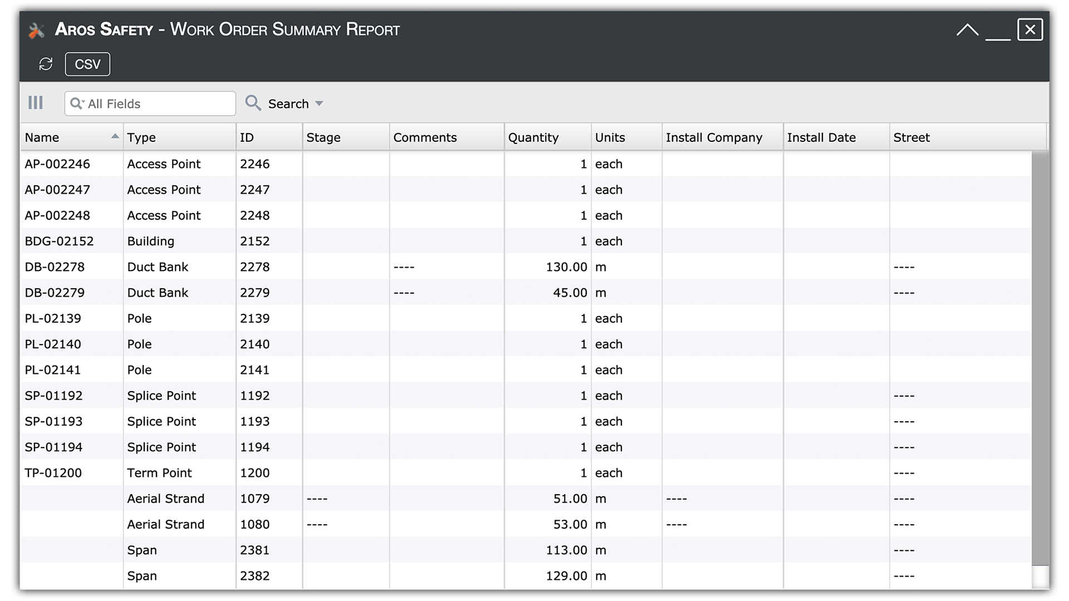1069x601 pixels.
Task: Click the vertical scrollbar thumb of the table
Action: click(x=1040, y=358)
